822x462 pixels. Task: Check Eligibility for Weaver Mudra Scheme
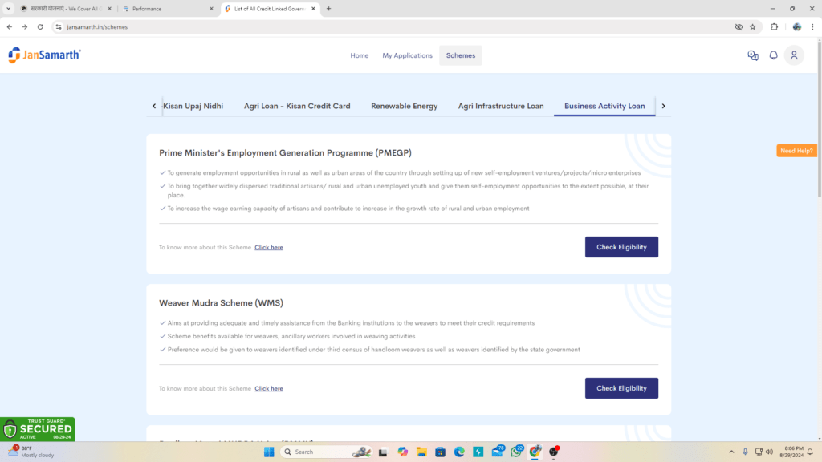click(x=622, y=388)
